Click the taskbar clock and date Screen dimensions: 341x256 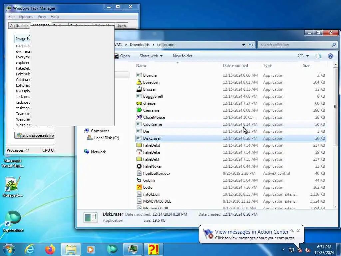coord(324,250)
